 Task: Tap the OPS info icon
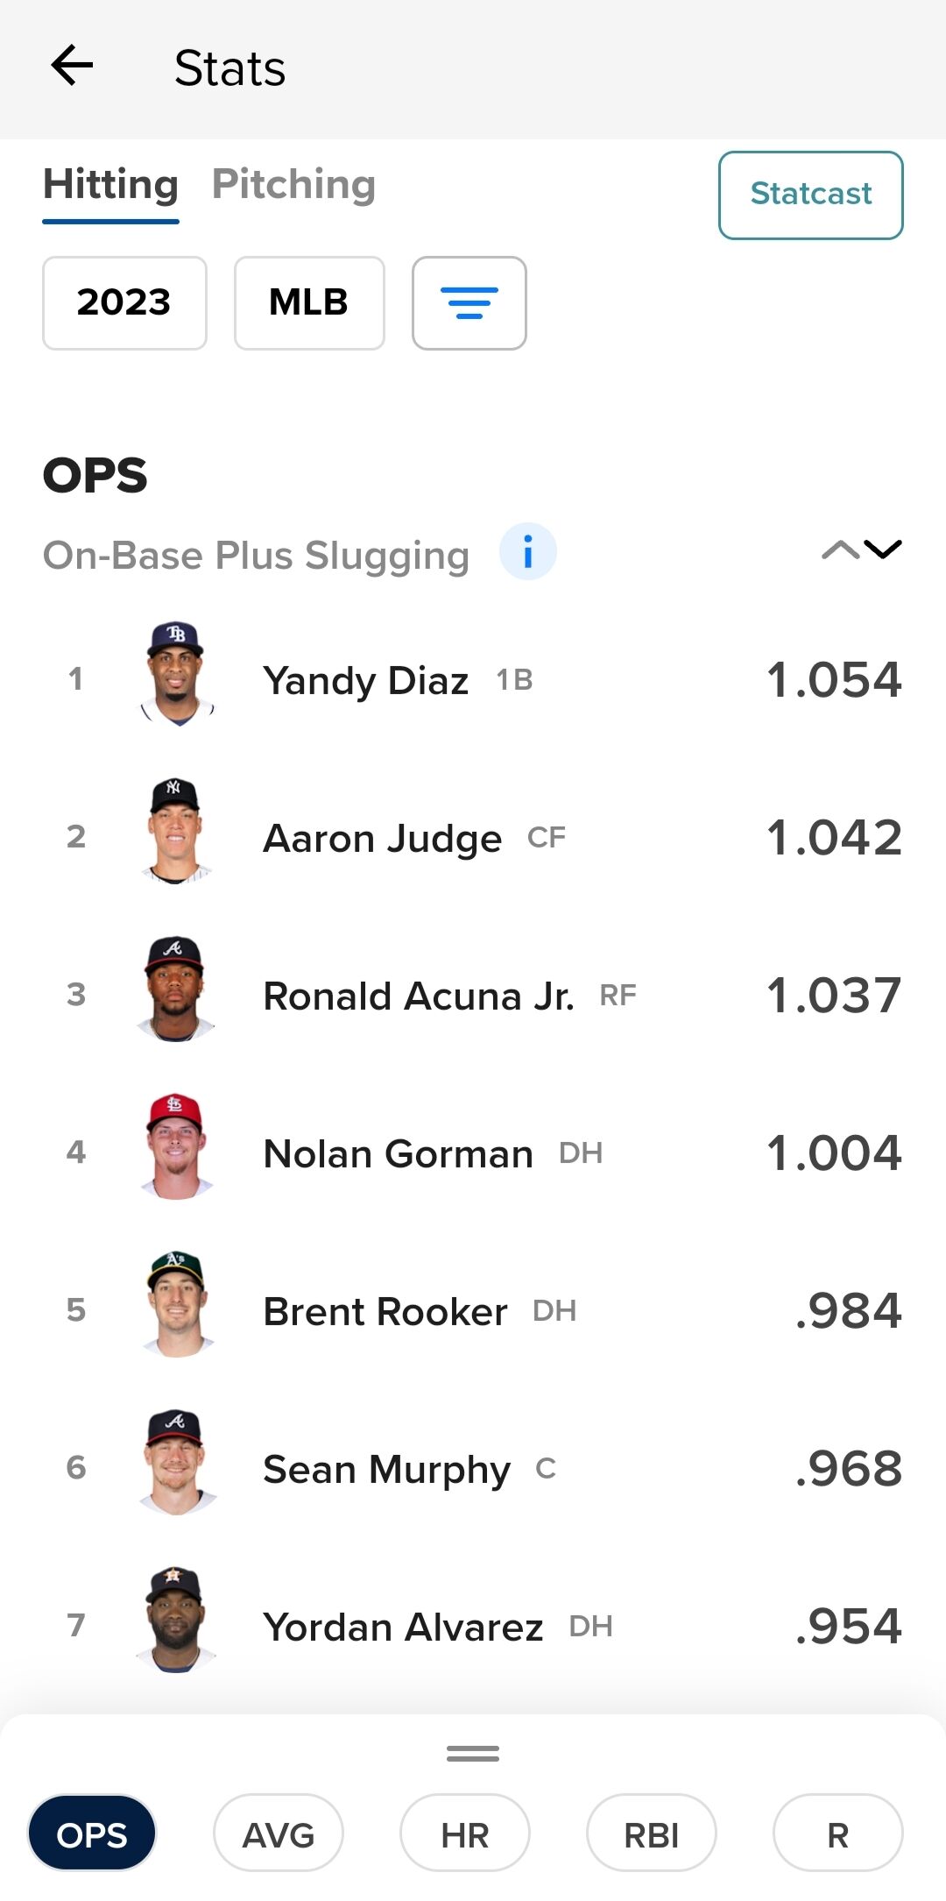(528, 552)
